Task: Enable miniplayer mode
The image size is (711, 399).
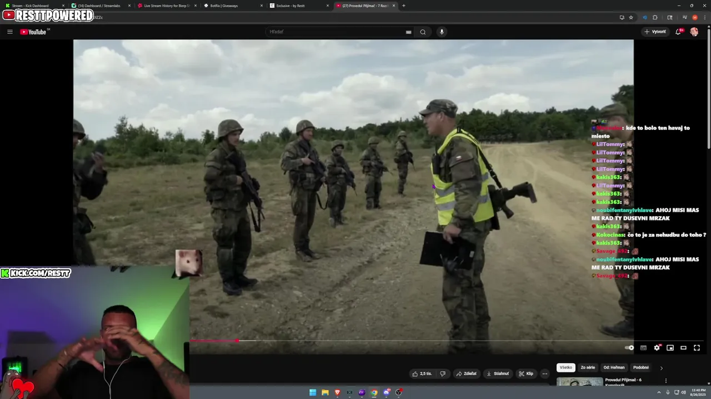Action: pos(670,347)
